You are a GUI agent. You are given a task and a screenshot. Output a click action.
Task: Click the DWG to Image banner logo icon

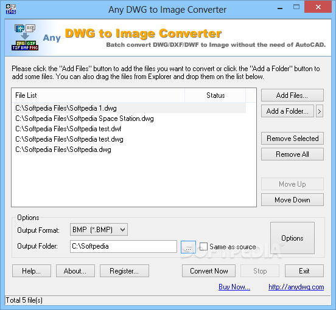25,37
